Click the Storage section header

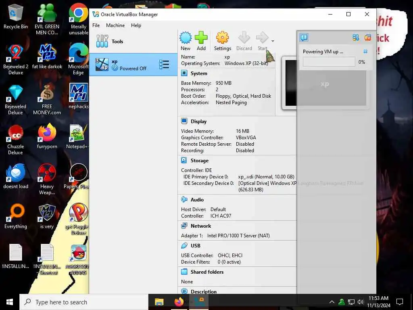point(199,161)
